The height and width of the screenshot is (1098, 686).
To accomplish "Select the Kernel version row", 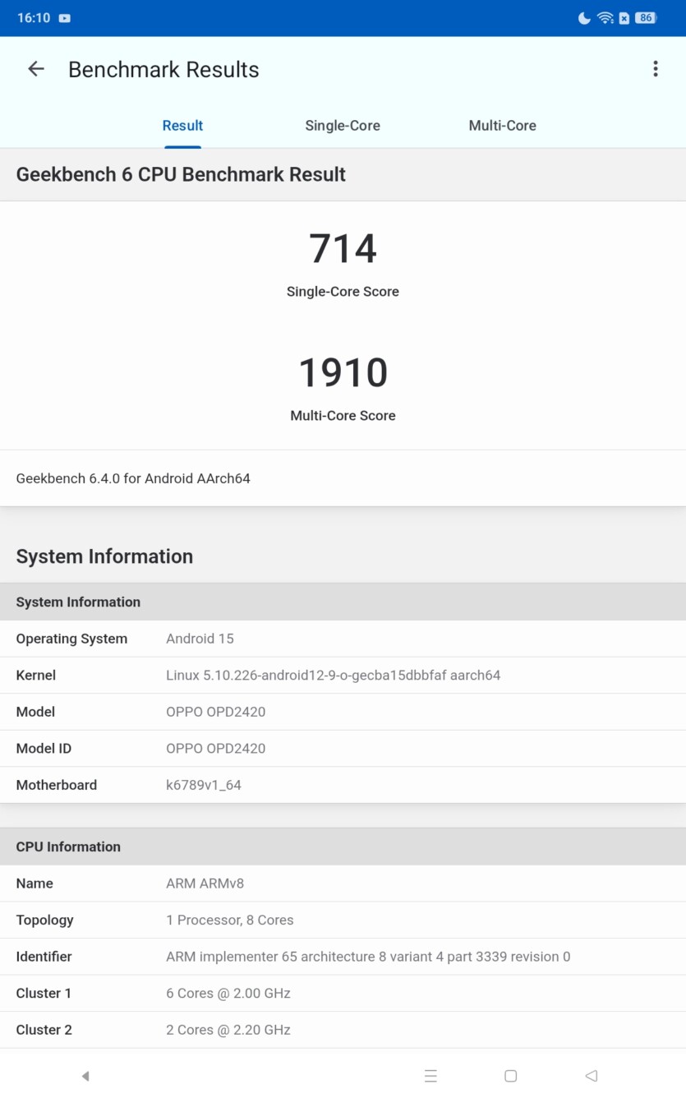I will [x=343, y=676].
